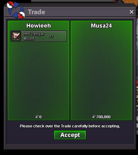Click the x1 quantity on Gengar Mount
The width and height of the screenshot is (138, 155).
[51, 36]
